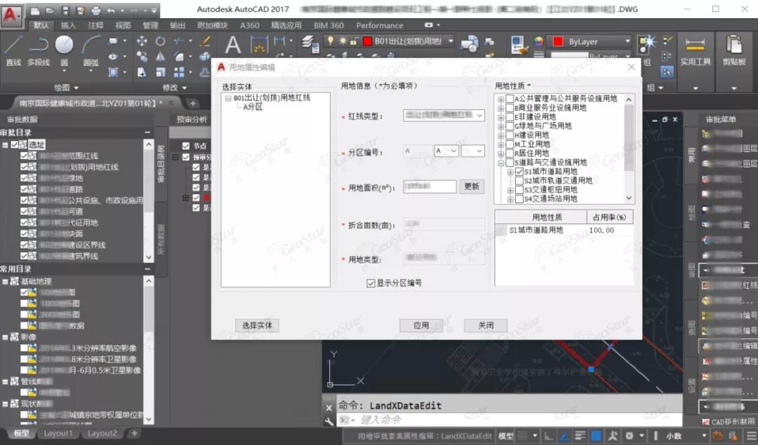Open the 红线类型 dropdown
Screen dimensions: 758x445
coord(479,116)
